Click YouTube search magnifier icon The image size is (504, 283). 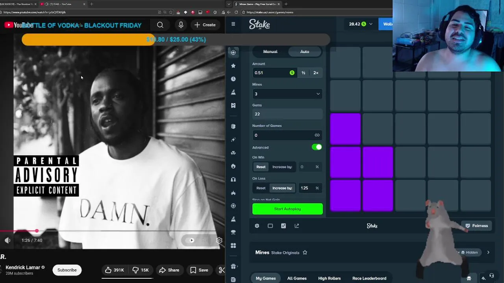click(160, 25)
